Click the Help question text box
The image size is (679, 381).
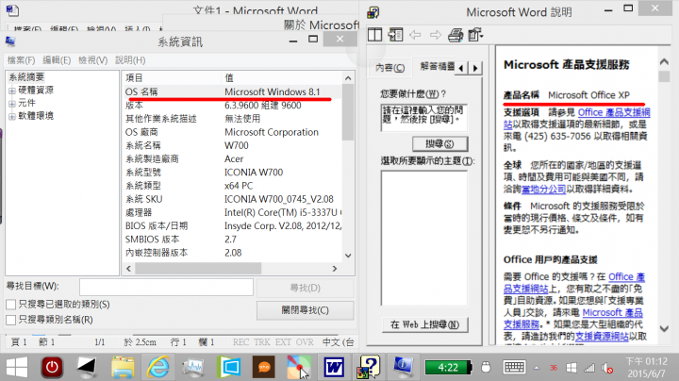(x=424, y=117)
